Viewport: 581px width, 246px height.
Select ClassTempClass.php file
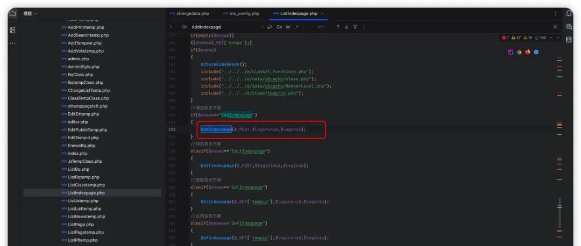coord(85,98)
